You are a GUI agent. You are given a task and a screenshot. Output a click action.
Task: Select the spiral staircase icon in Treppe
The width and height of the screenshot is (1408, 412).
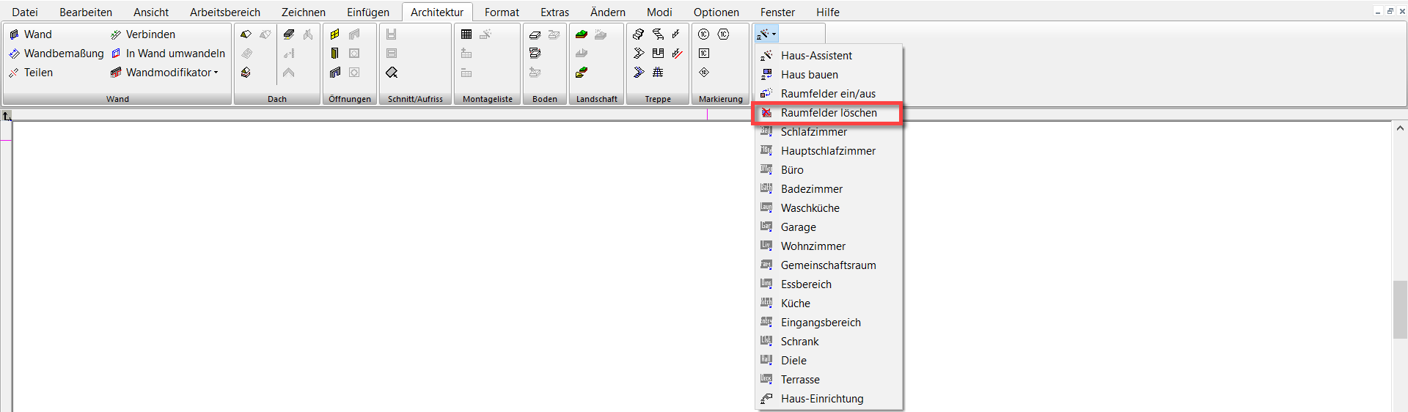658,34
